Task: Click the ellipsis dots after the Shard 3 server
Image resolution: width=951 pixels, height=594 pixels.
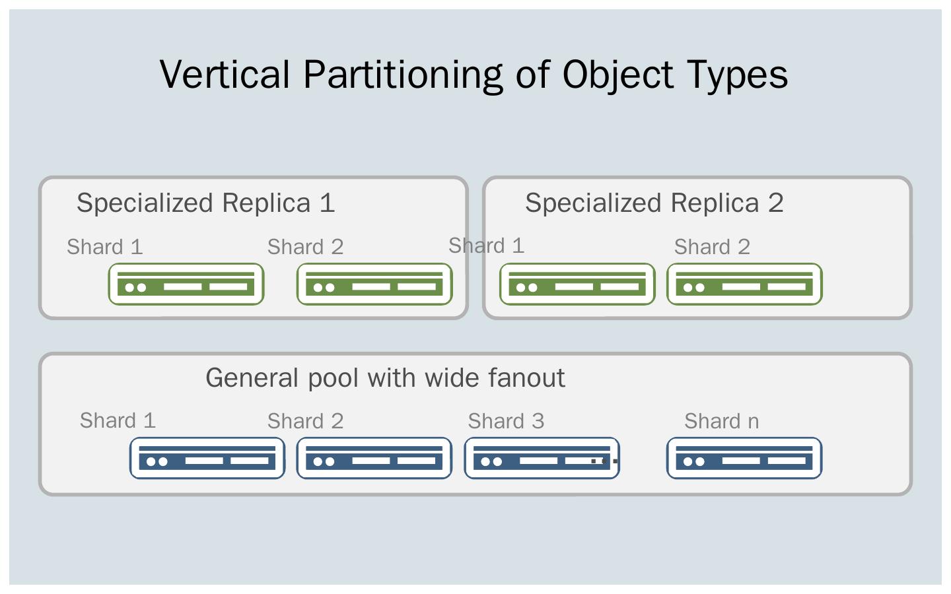Action: click(605, 461)
